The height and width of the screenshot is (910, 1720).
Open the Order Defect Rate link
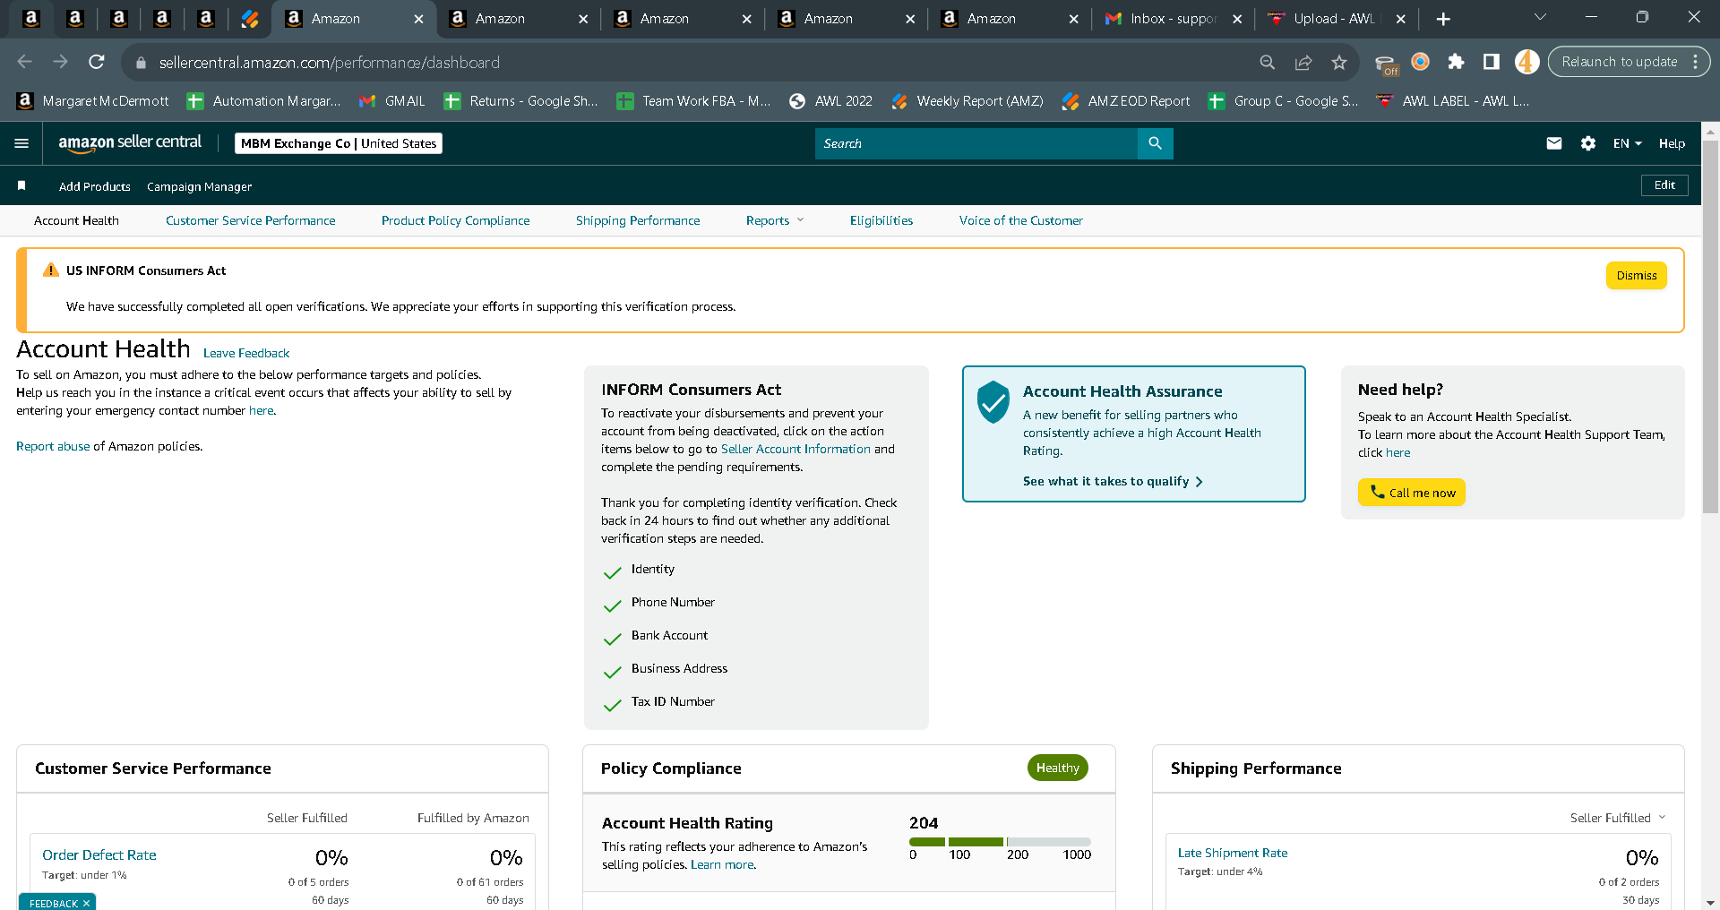coord(99,854)
